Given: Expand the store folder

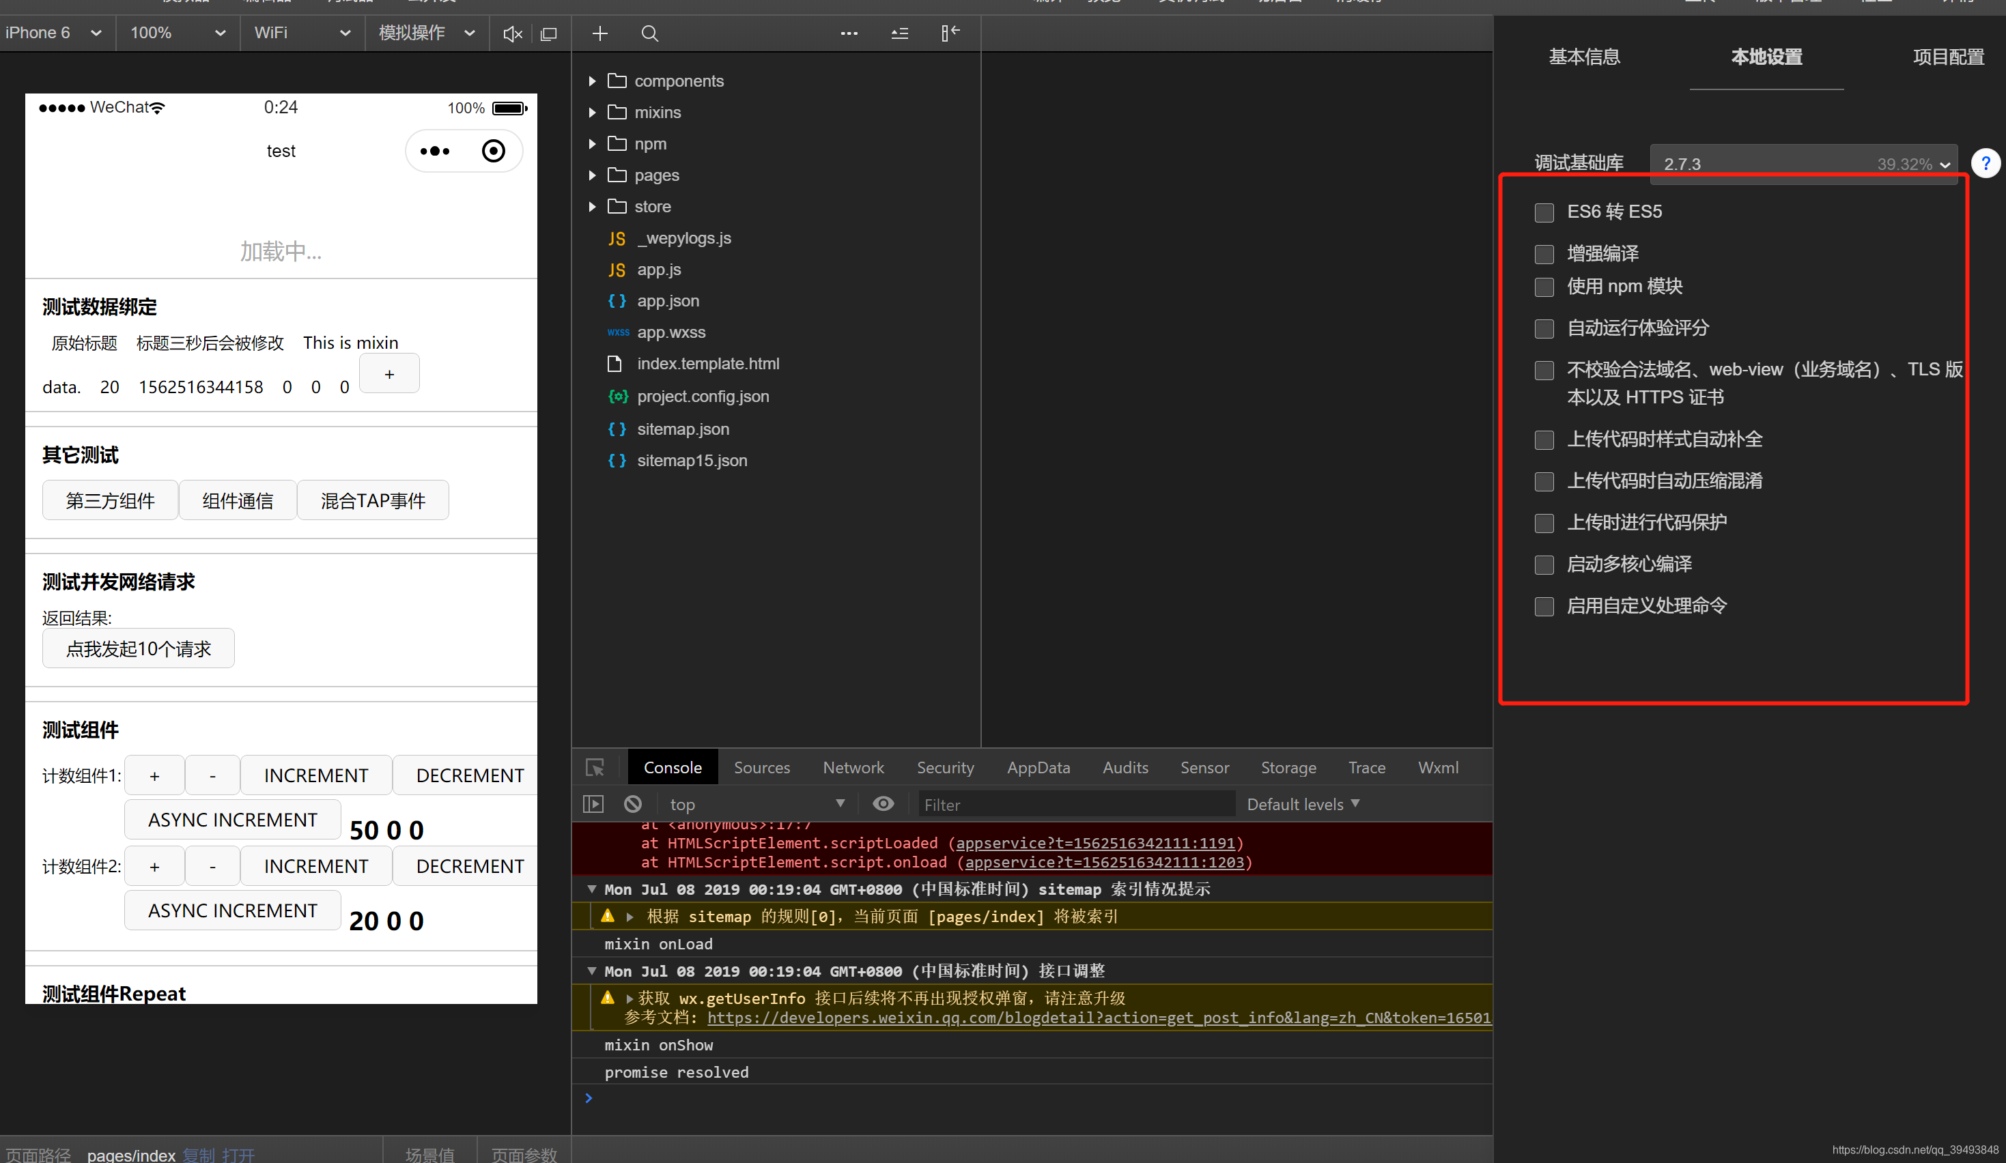Looking at the screenshot, I should (x=592, y=207).
